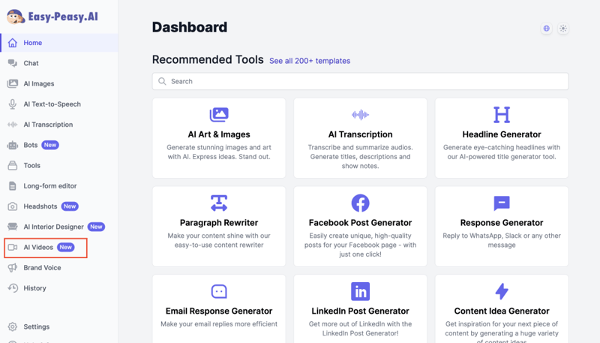Open the Content Idea Generator lightning icon
The image size is (600, 343).
coord(502,291)
